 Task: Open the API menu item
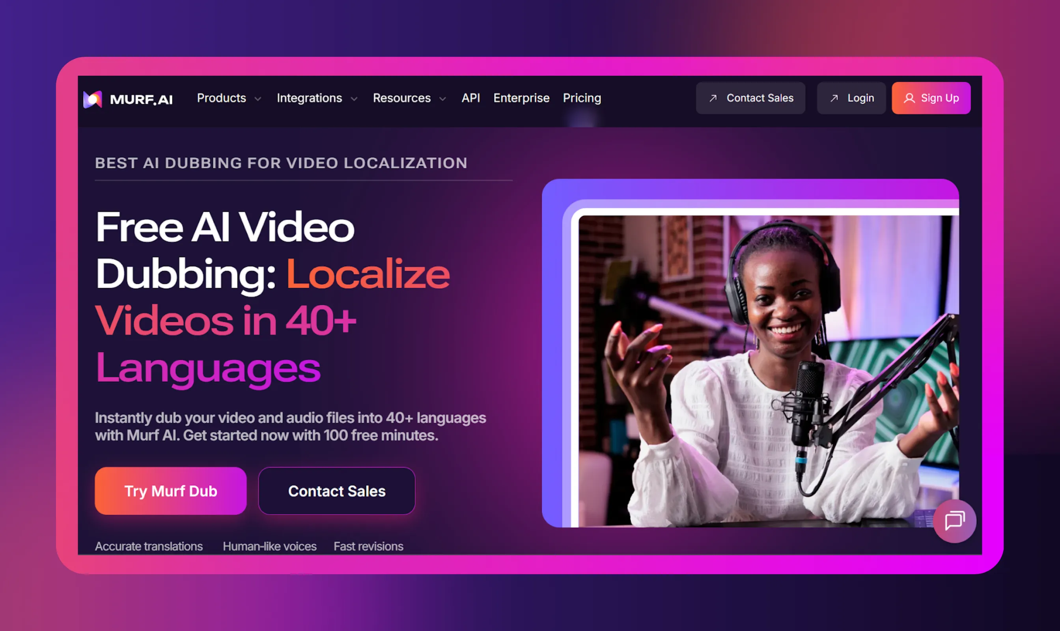[x=471, y=98]
